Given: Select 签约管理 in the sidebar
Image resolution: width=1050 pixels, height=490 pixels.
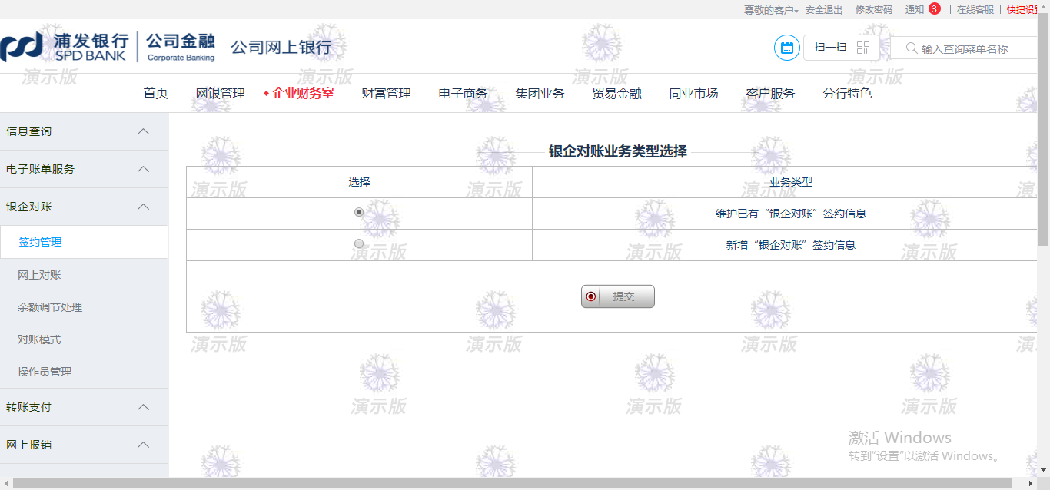Looking at the screenshot, I should click(x=40, y=242).
